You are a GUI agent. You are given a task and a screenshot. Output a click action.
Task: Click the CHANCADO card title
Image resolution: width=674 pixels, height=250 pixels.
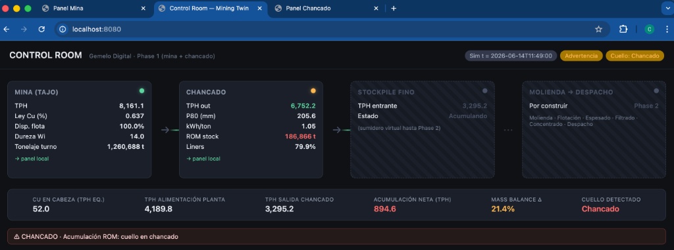(206, 93)
